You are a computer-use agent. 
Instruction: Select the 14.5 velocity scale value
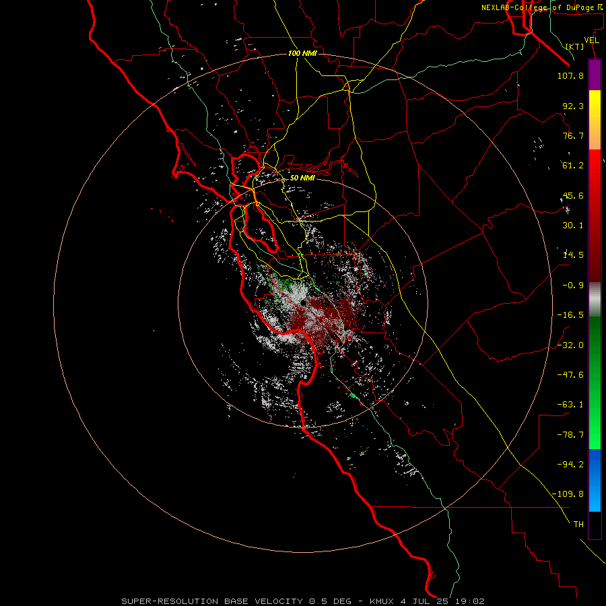(x=573, y=255)
